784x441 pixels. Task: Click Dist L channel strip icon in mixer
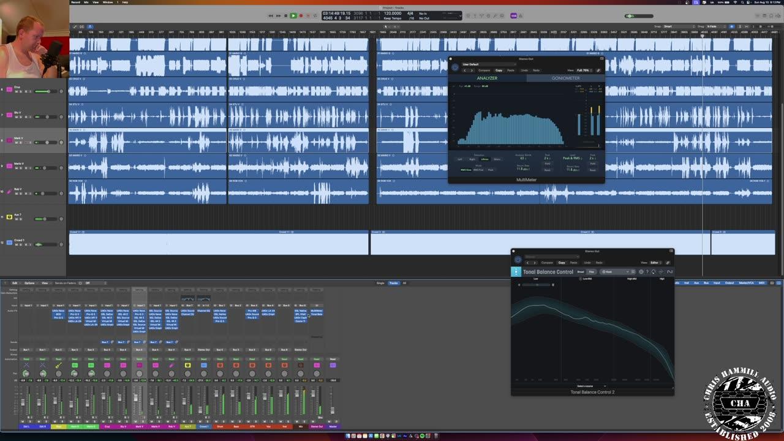[26, 365]
